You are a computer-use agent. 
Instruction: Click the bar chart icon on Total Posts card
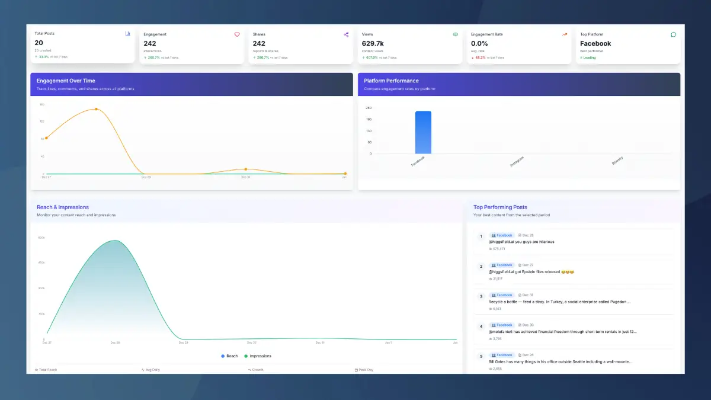128,34
